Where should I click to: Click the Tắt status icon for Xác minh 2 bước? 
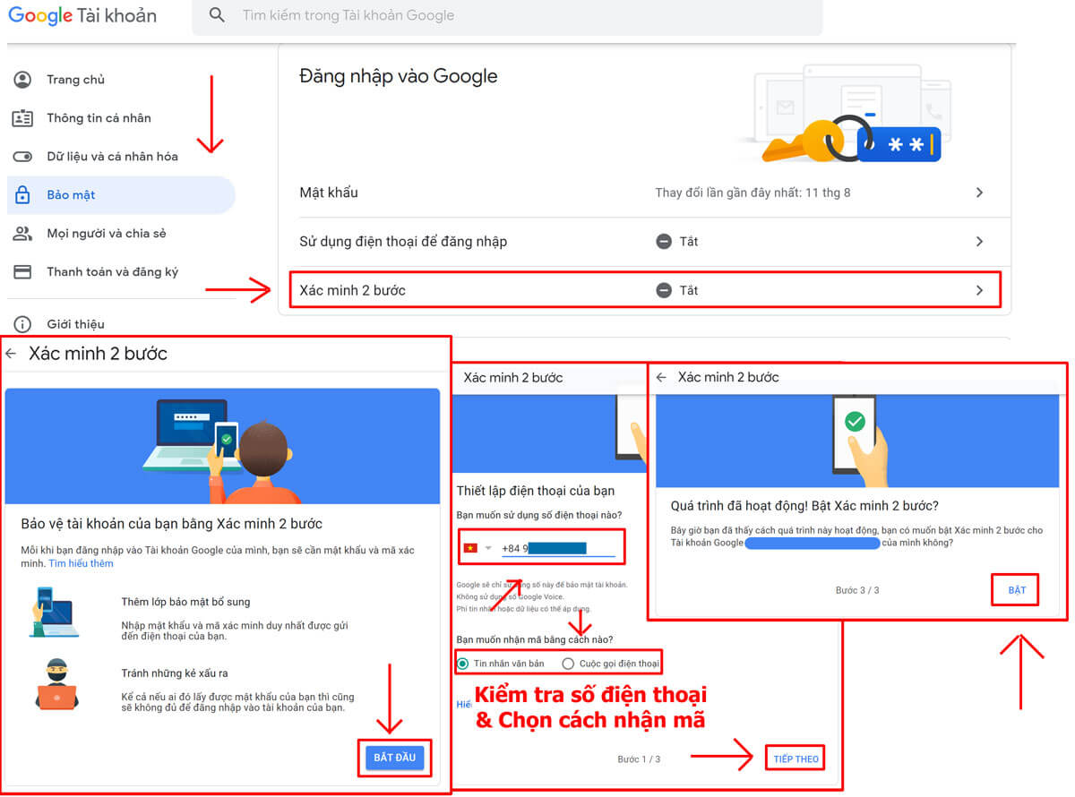click(664, 290)
